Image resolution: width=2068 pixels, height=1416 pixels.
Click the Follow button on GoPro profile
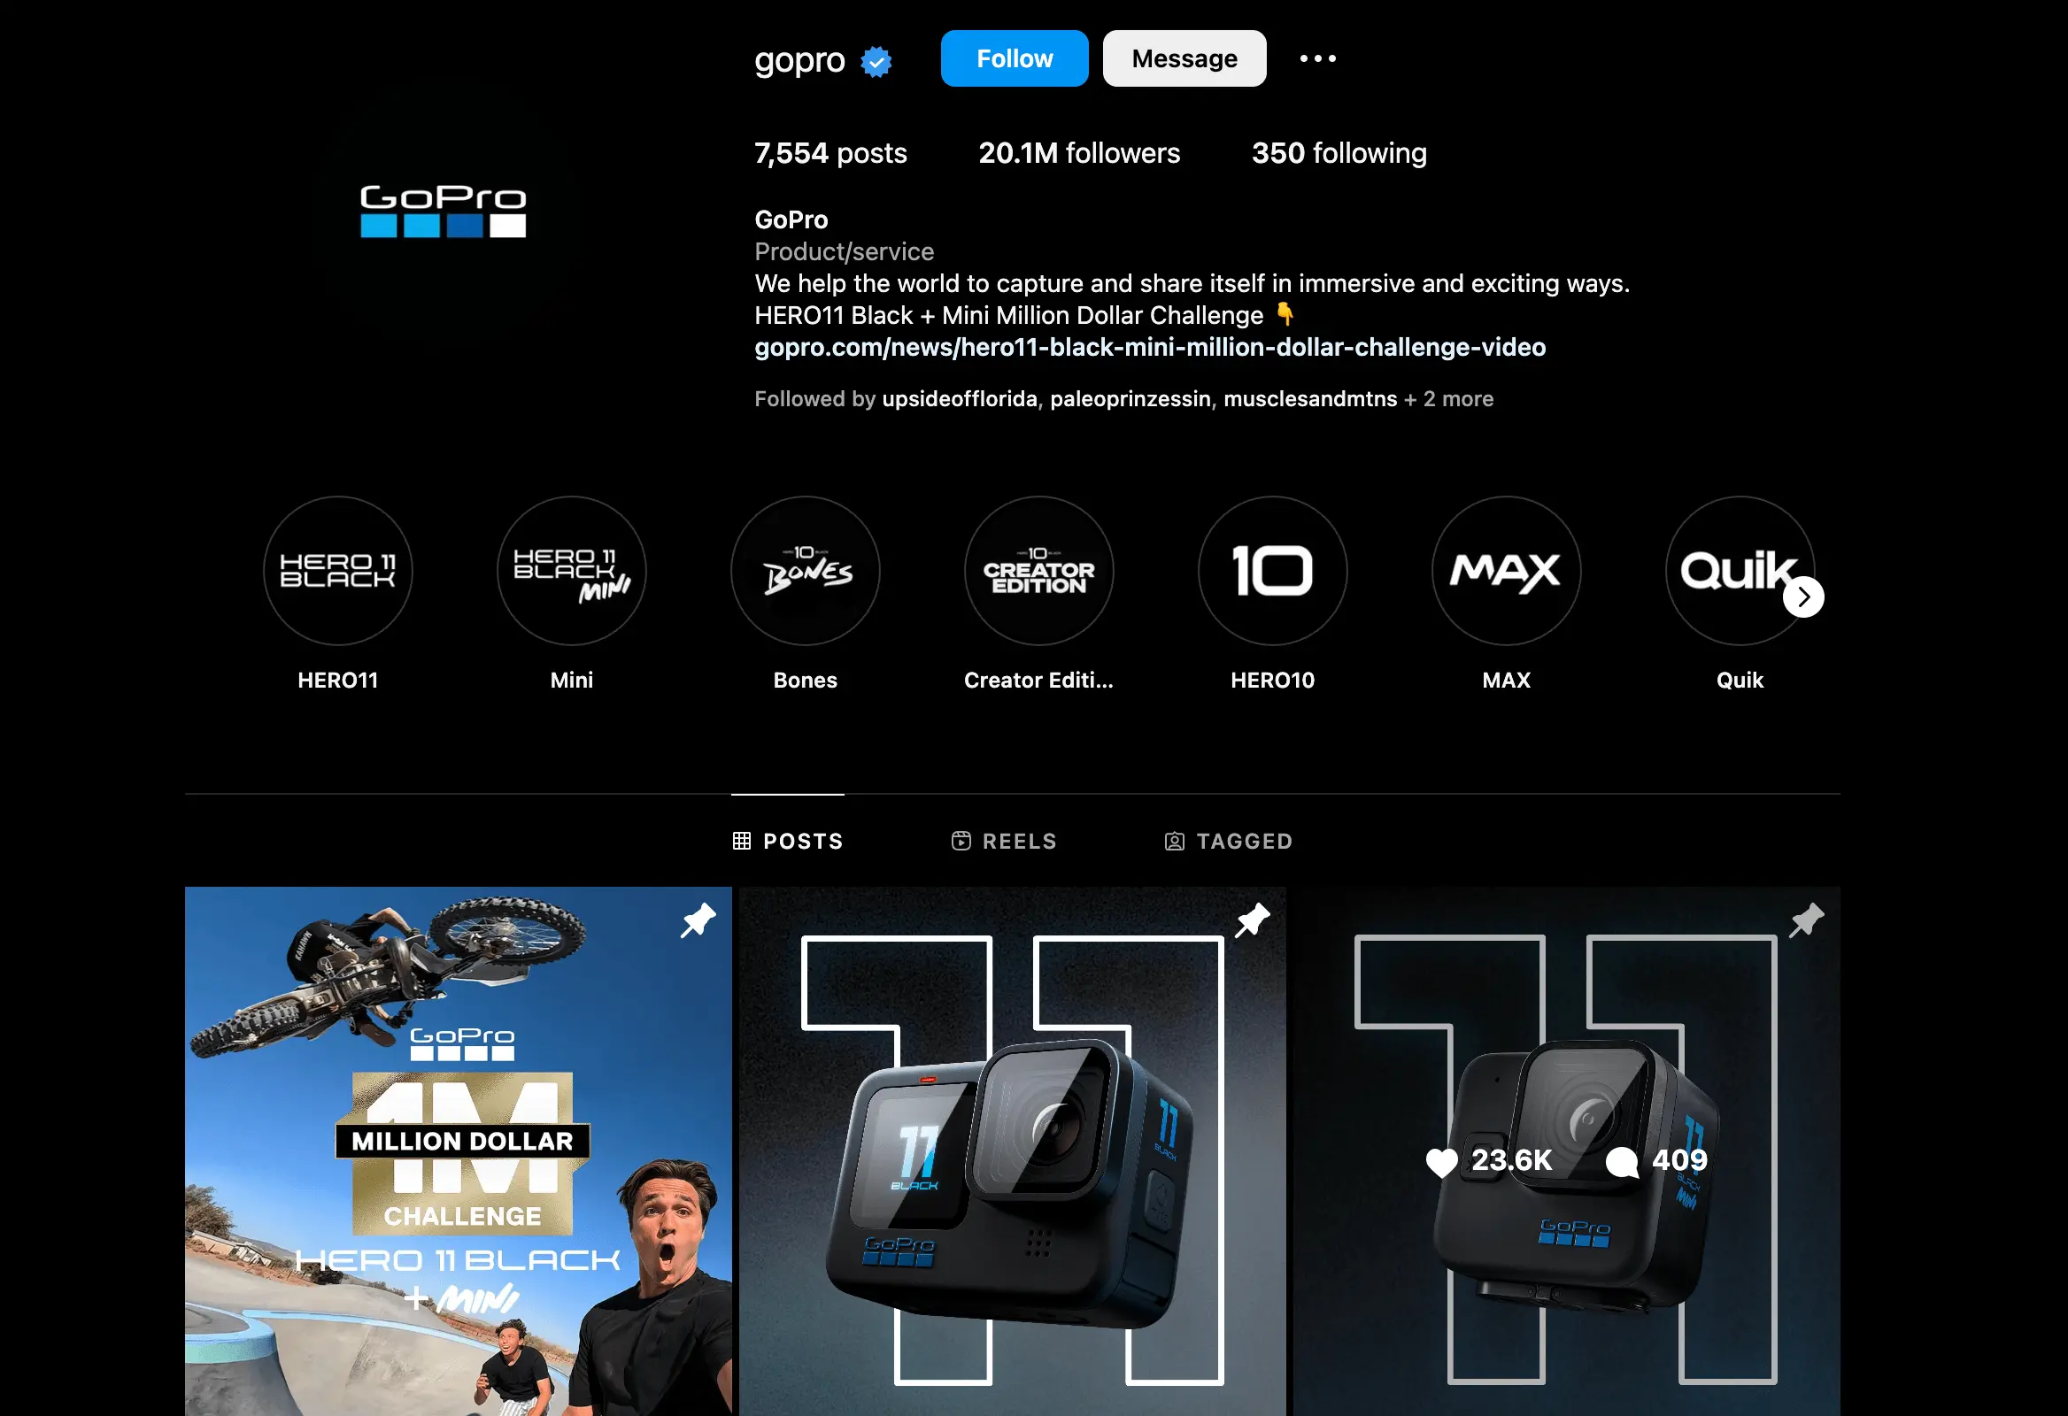[1014, 57]
